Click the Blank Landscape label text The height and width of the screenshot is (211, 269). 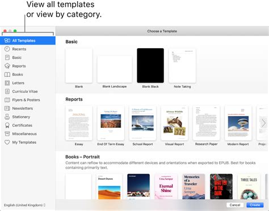click(115, 87)
